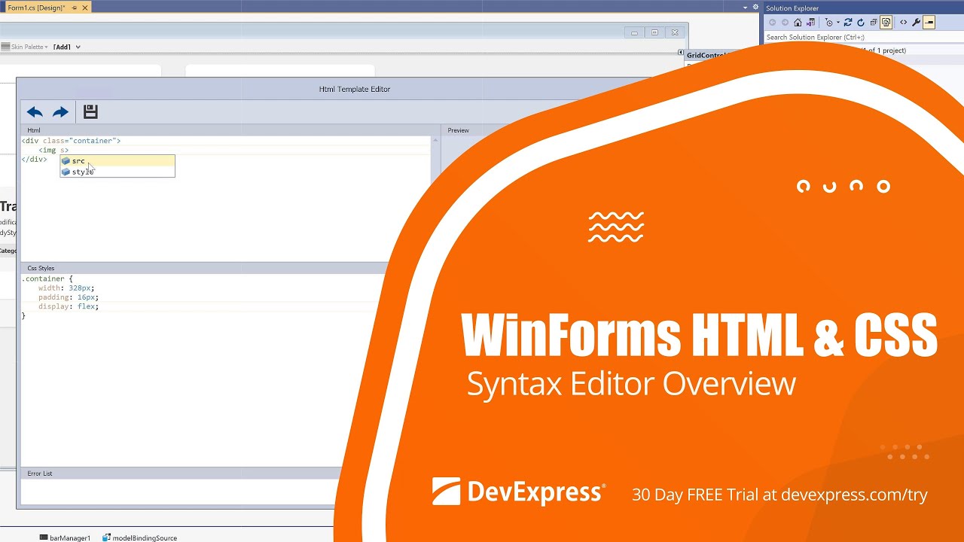Sync with Active Document in Solution Explorer

(x=848, y=23)
